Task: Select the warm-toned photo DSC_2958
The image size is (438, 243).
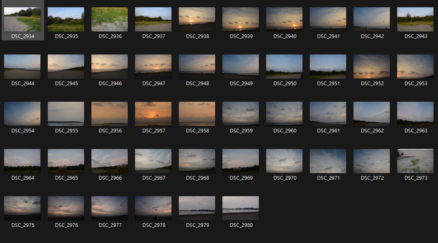Action: [197, 113]
